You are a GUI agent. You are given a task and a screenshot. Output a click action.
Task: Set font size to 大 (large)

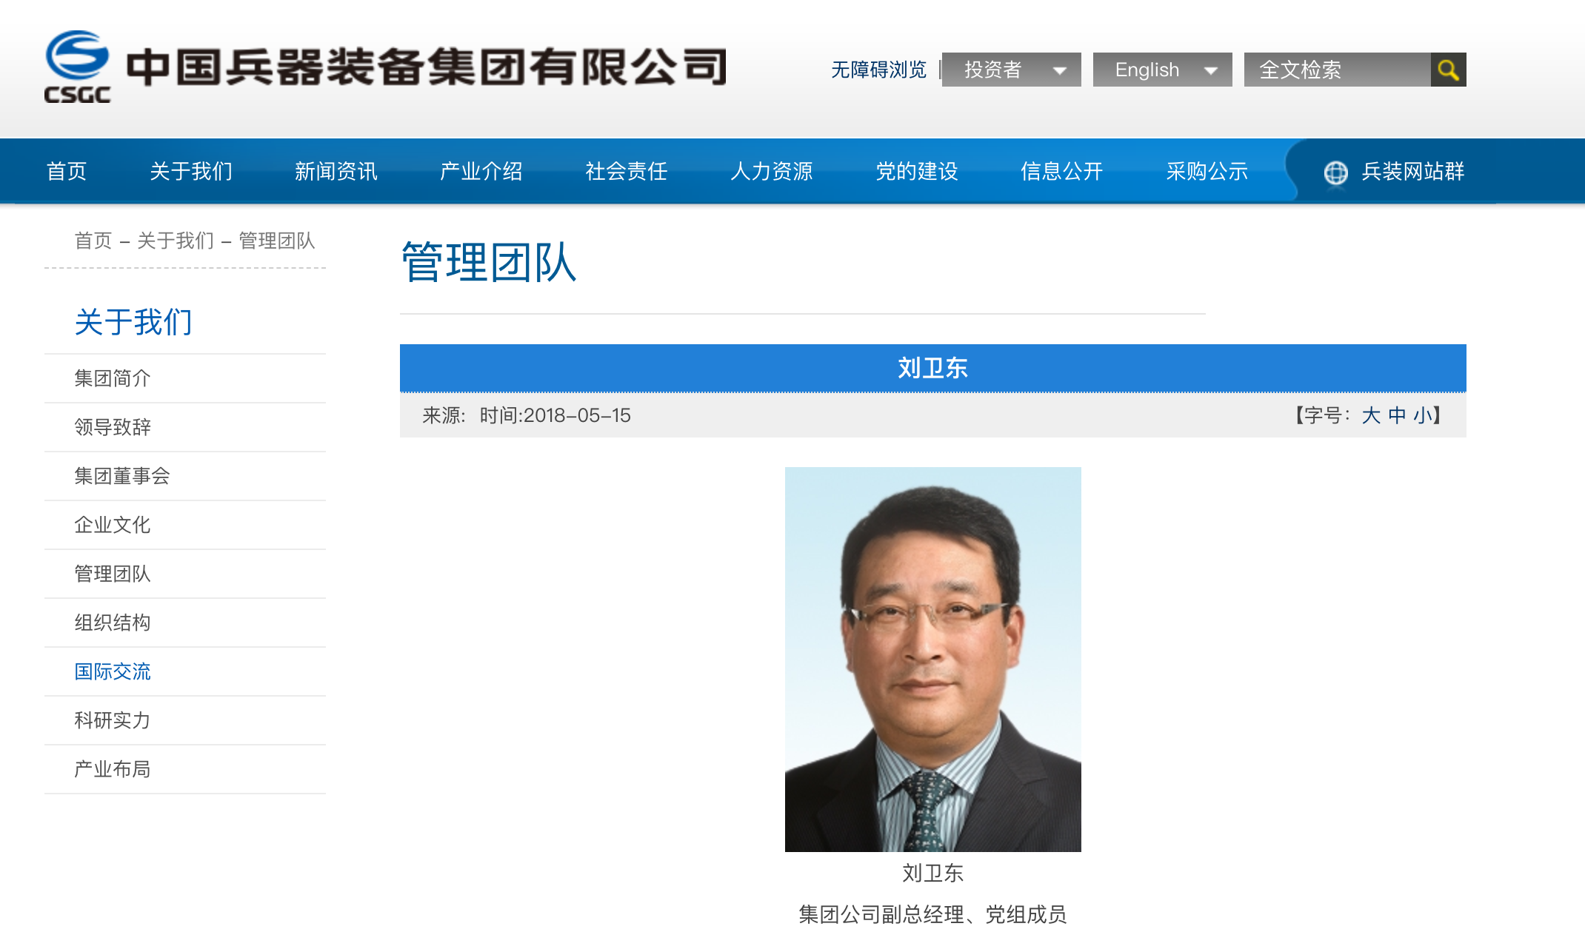[x=1371, y=415]
